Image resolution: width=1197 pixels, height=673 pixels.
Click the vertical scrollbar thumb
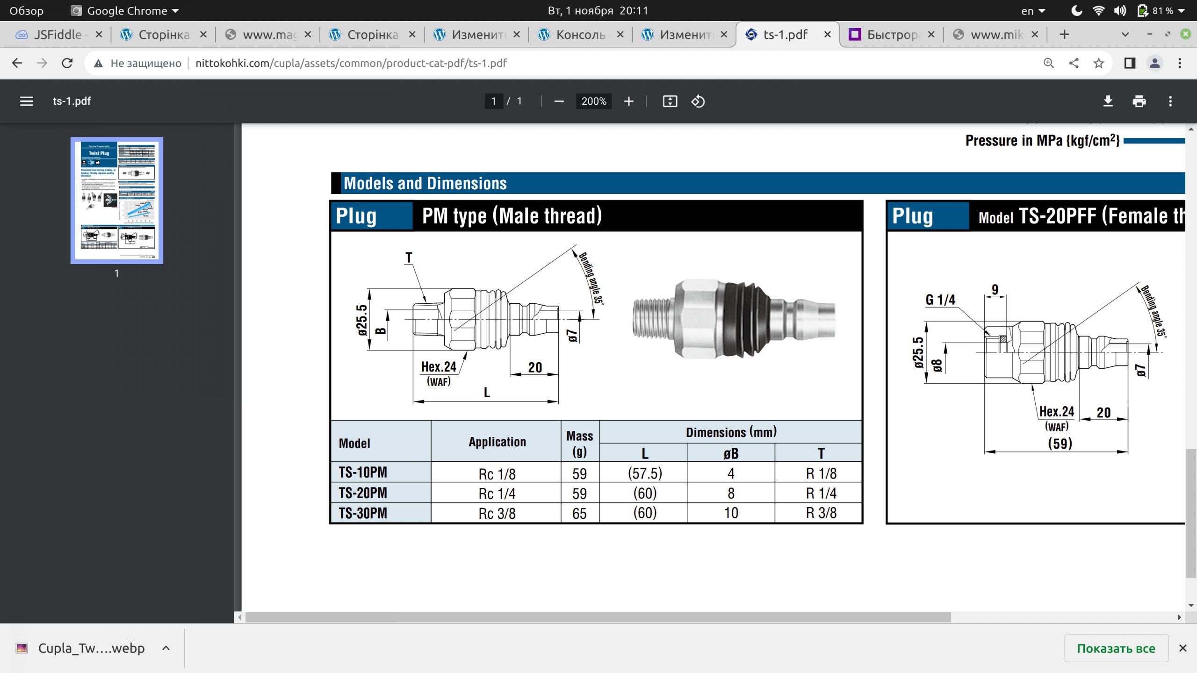tap(1191, 513)
